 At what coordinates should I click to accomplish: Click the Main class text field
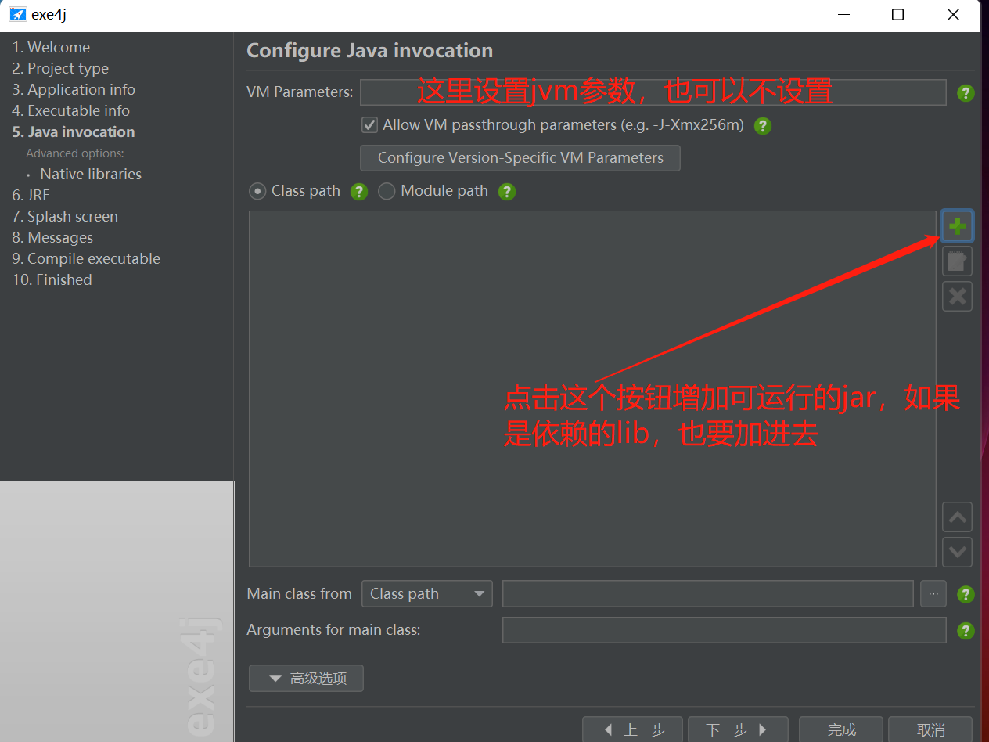708,594
